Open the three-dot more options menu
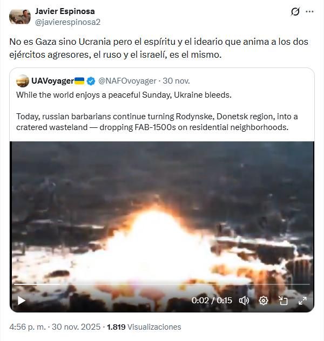324x341 pixels. (309, 11)
